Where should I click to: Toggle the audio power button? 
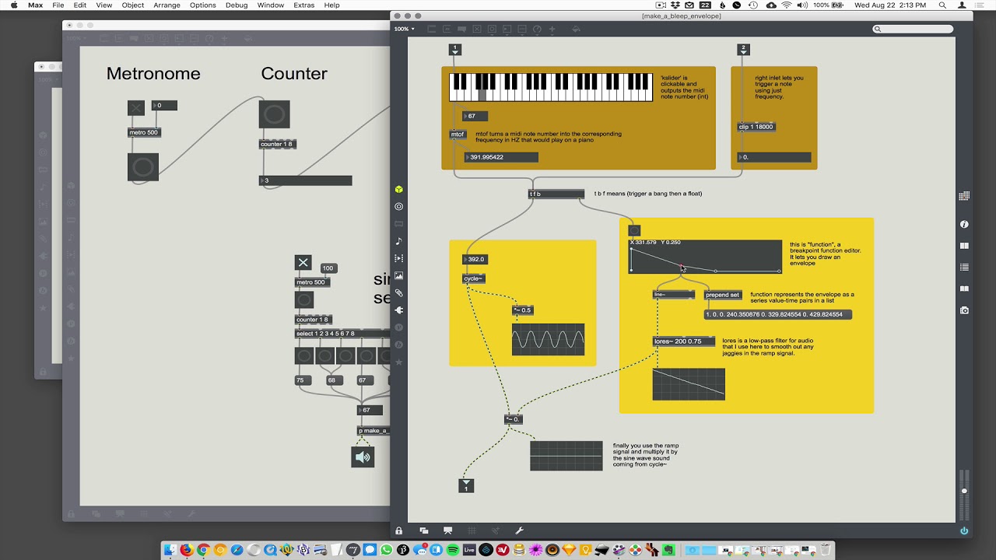[x=964, y=530]
